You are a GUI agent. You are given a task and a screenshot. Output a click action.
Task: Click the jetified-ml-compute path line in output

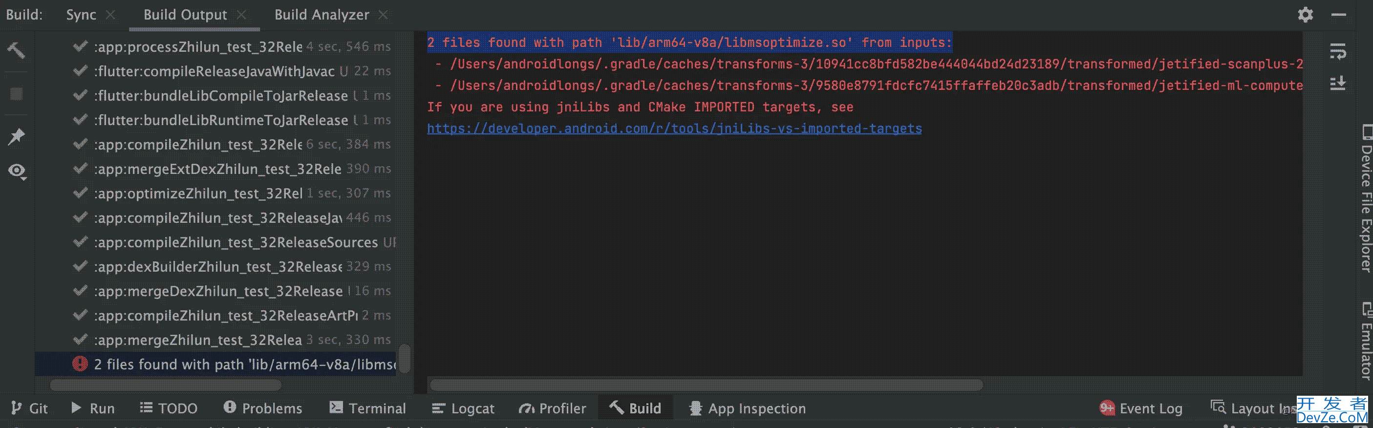coord(869,86)
